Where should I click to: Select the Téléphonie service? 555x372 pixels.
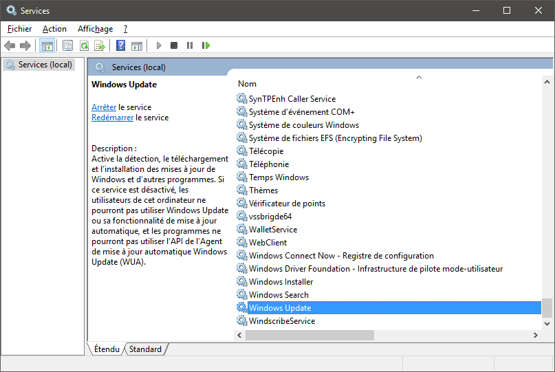(269, 164)
